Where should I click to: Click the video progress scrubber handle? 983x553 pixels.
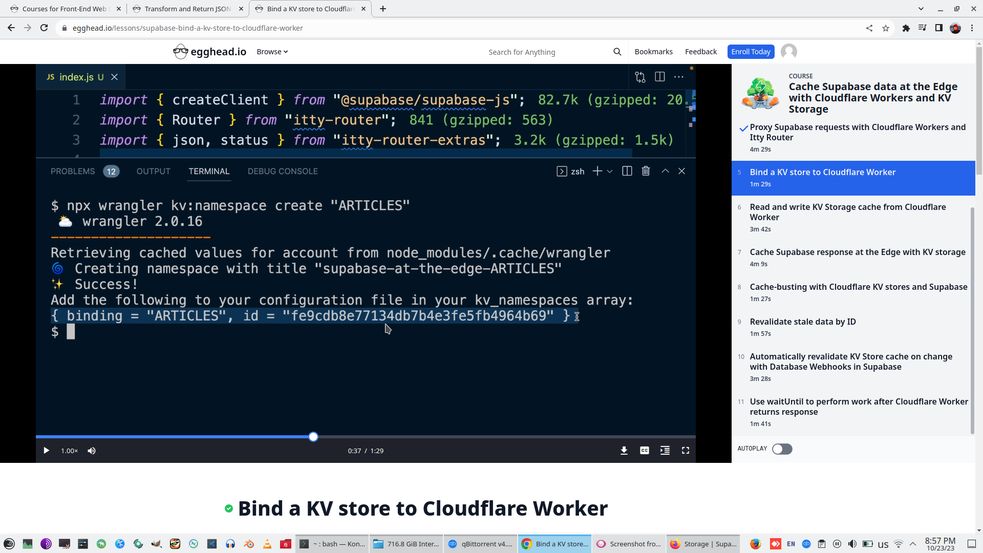click(313, 437)
